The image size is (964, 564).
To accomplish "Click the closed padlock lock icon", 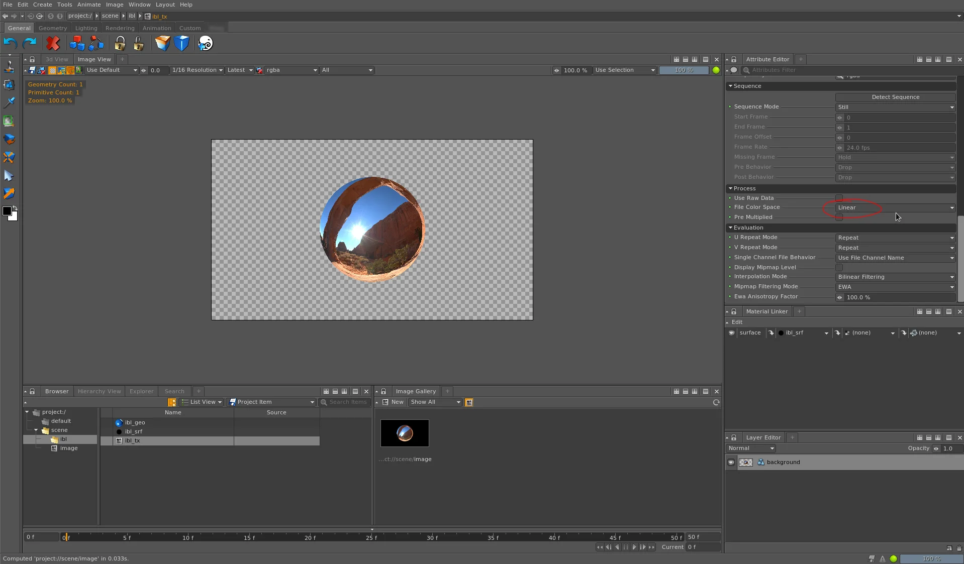I will 120,43.
